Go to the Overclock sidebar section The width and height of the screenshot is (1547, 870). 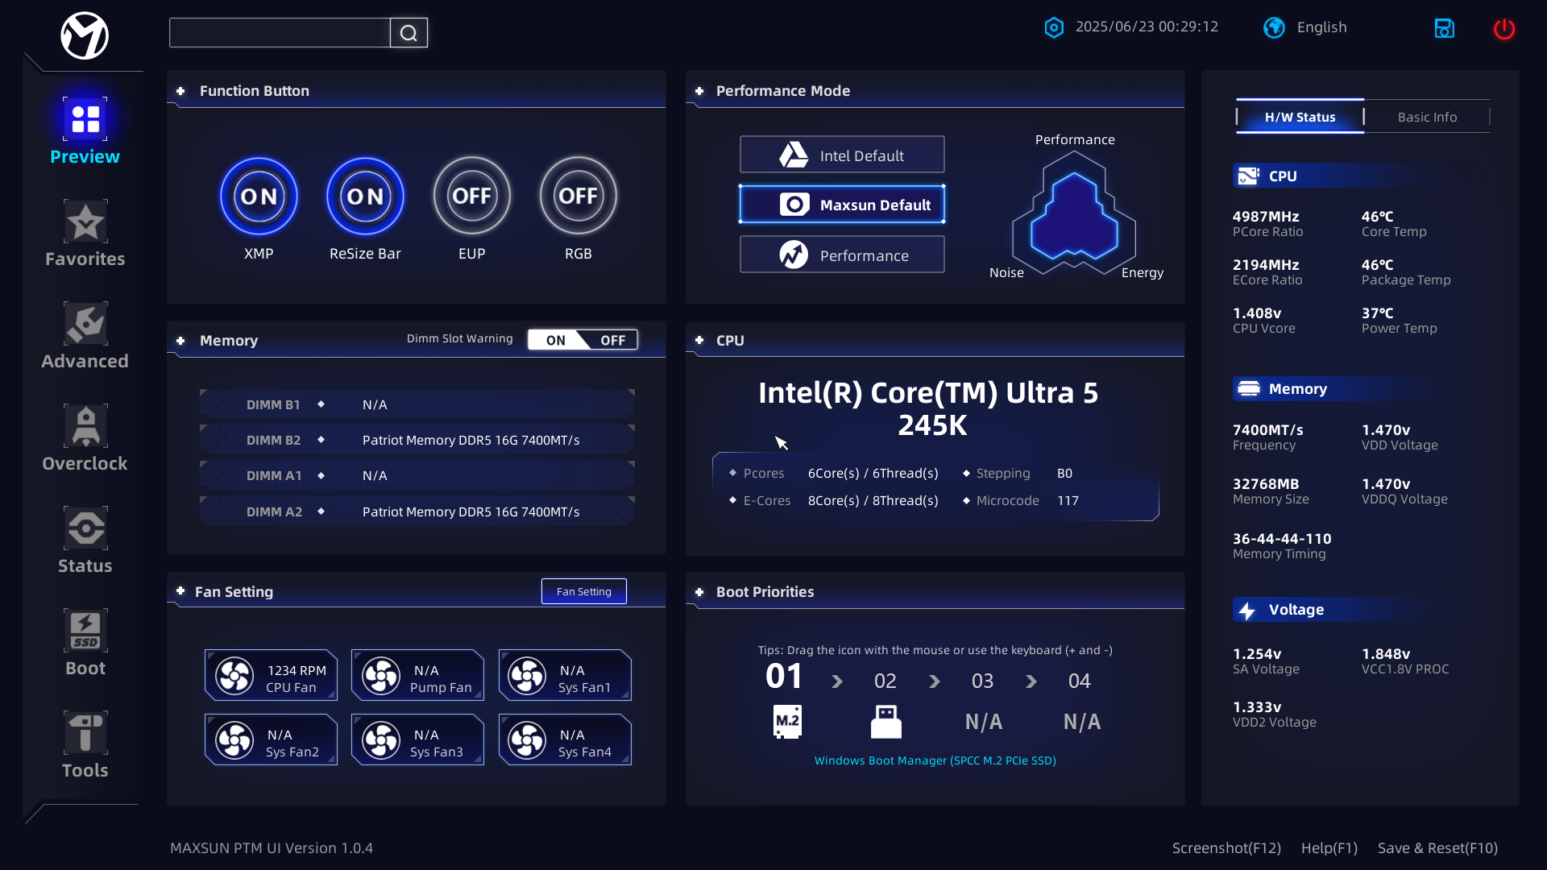pos(85,438)
